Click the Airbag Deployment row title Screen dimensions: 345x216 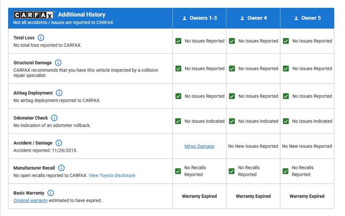[x=33, y=93]
